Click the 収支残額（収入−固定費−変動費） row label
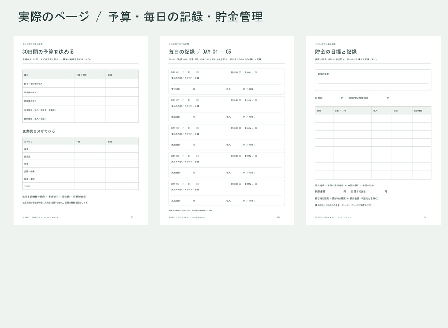Screen dimensions: 448x328 click(x=40, y=110)
